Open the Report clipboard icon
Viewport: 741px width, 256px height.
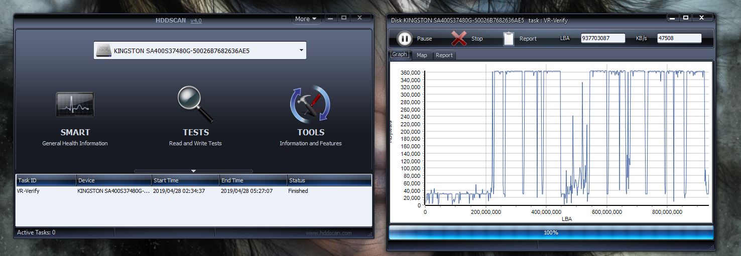509,39
